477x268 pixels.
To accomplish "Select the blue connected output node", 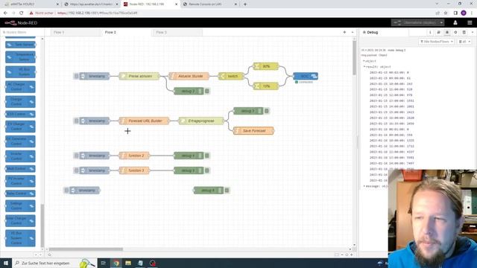I will [306, 76].
